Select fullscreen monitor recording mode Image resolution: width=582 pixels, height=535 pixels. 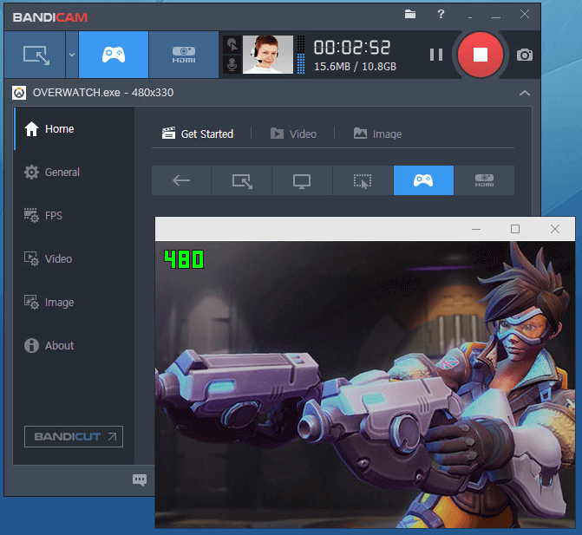pos(302,180)
